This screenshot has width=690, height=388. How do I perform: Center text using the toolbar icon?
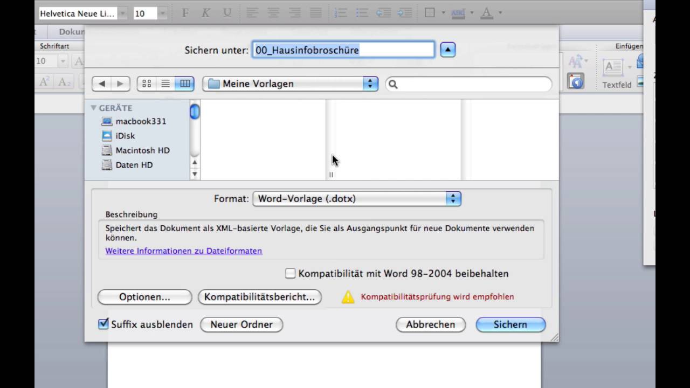(x=274, y=13)
